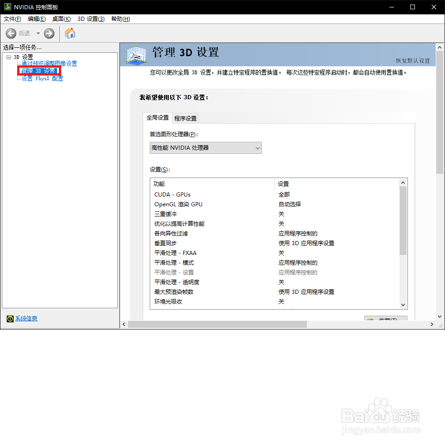Click the 设置 column header
This screenshot has height=445, width=445.
point(337,184)
